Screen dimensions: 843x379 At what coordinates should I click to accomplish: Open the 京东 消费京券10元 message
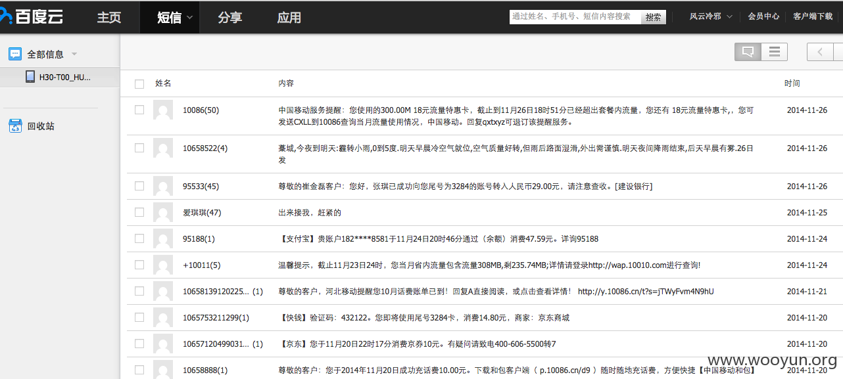tap(418, 344)
